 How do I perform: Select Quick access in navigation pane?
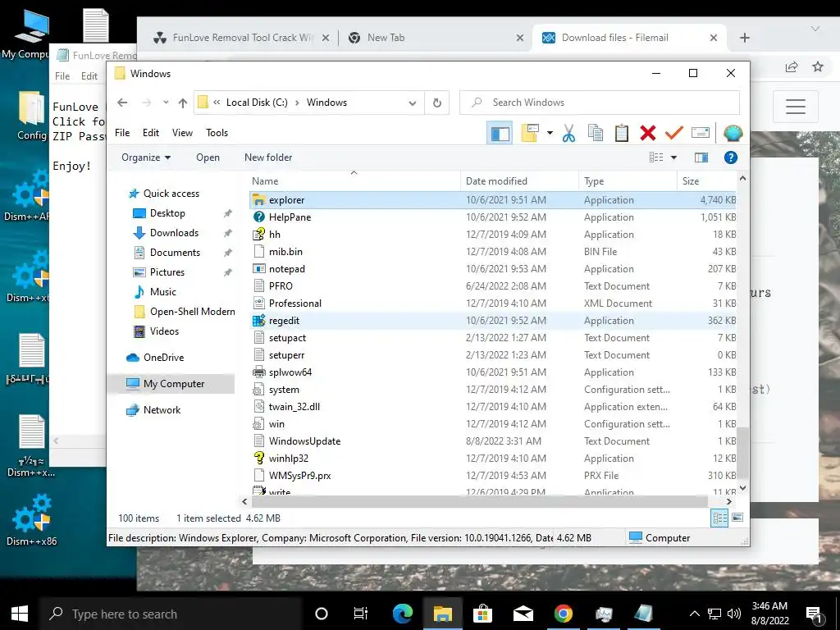pyautogui.click(x=171, y=194)
